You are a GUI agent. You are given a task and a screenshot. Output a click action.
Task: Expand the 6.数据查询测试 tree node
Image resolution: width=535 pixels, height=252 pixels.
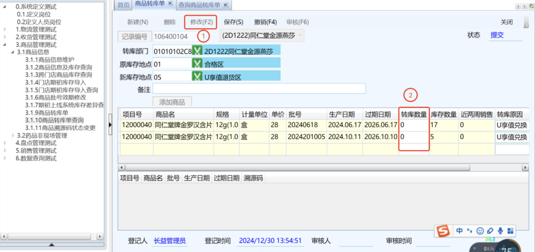(5, 158)
